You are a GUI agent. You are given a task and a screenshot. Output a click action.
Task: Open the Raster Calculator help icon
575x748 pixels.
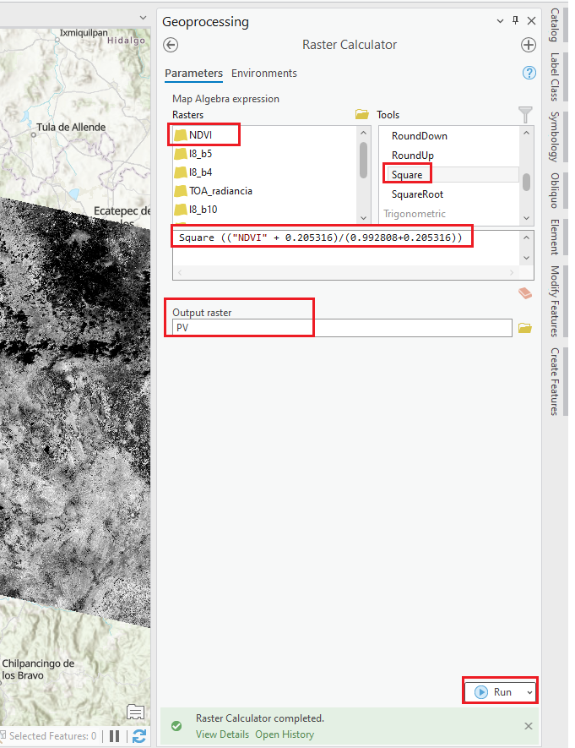(529, 74)
